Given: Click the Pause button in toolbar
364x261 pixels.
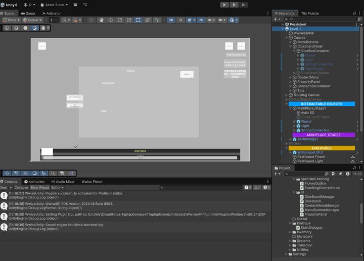Looking at the screenshot, I should (235, 5).
